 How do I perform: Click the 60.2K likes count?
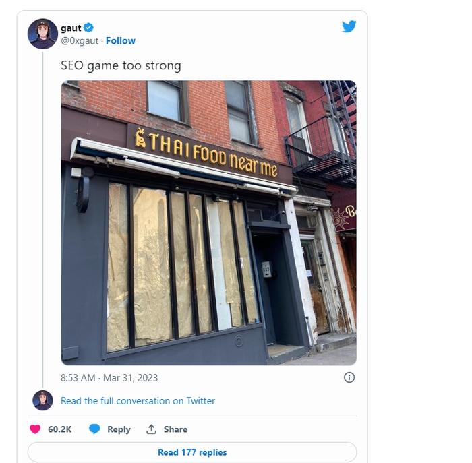[59, 429]
